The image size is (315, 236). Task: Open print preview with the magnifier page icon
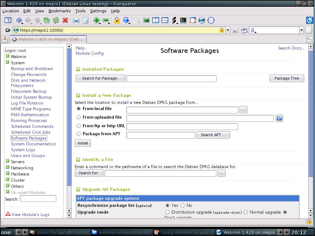86,20
